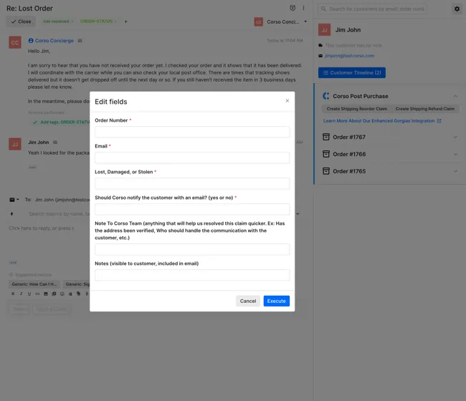
Task: Select the ORDER-STATUS tag
Action: pyautogui.click(x=96, y=21)
